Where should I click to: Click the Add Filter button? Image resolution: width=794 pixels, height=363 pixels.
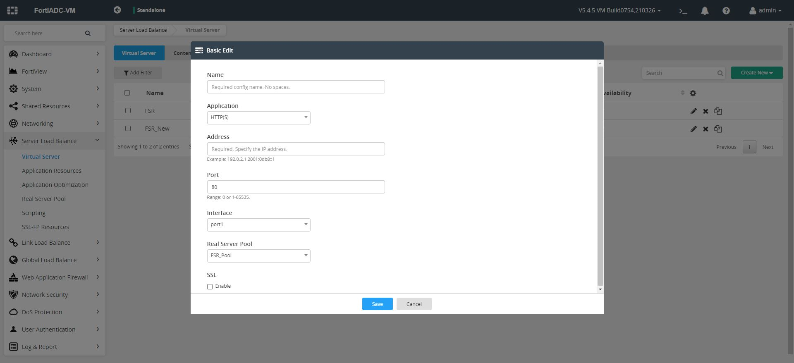[138, 73]
